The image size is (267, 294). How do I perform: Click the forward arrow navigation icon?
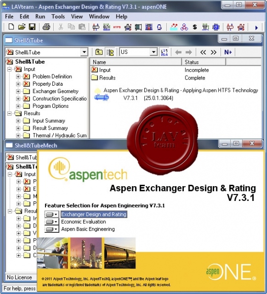pyautogui.click(x=189, y=52)
